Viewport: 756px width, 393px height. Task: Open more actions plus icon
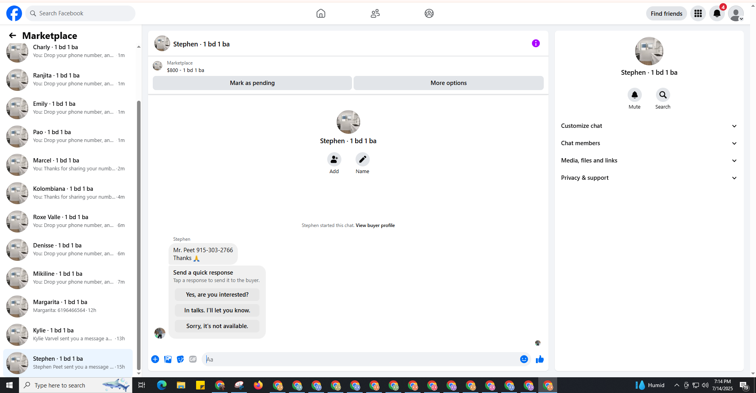click(155, 359)
